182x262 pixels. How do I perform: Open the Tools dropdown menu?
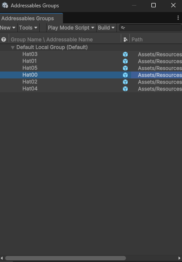28,28
